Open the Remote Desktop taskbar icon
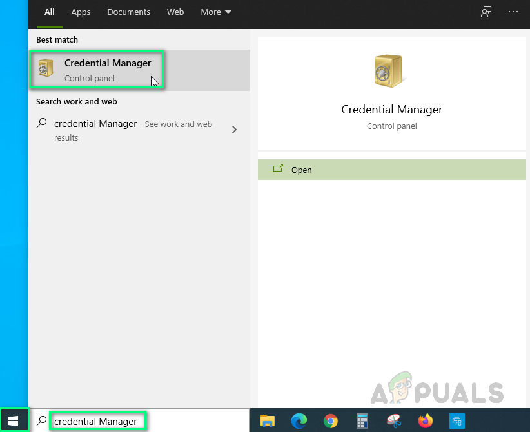530x432 pixels. point(457,421)
